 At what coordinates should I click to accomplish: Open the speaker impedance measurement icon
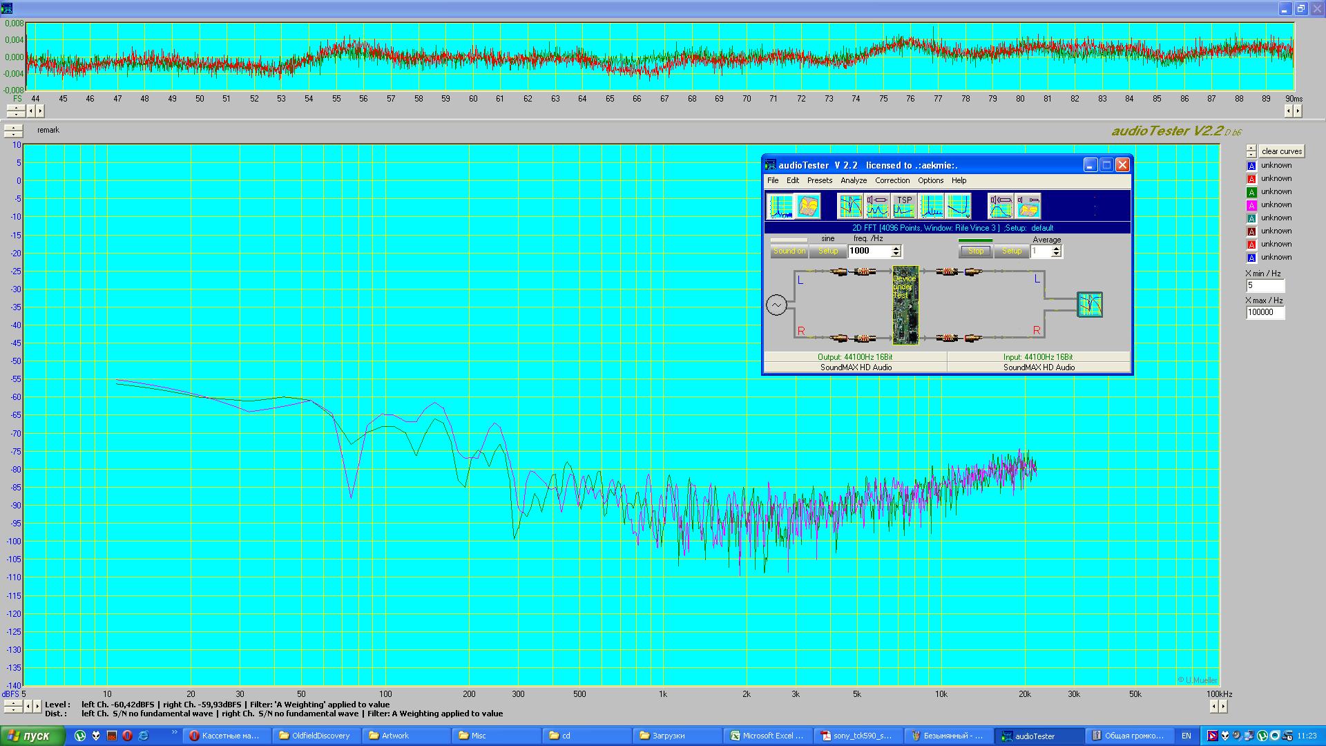pyautogui.click(x=877, y=206)
